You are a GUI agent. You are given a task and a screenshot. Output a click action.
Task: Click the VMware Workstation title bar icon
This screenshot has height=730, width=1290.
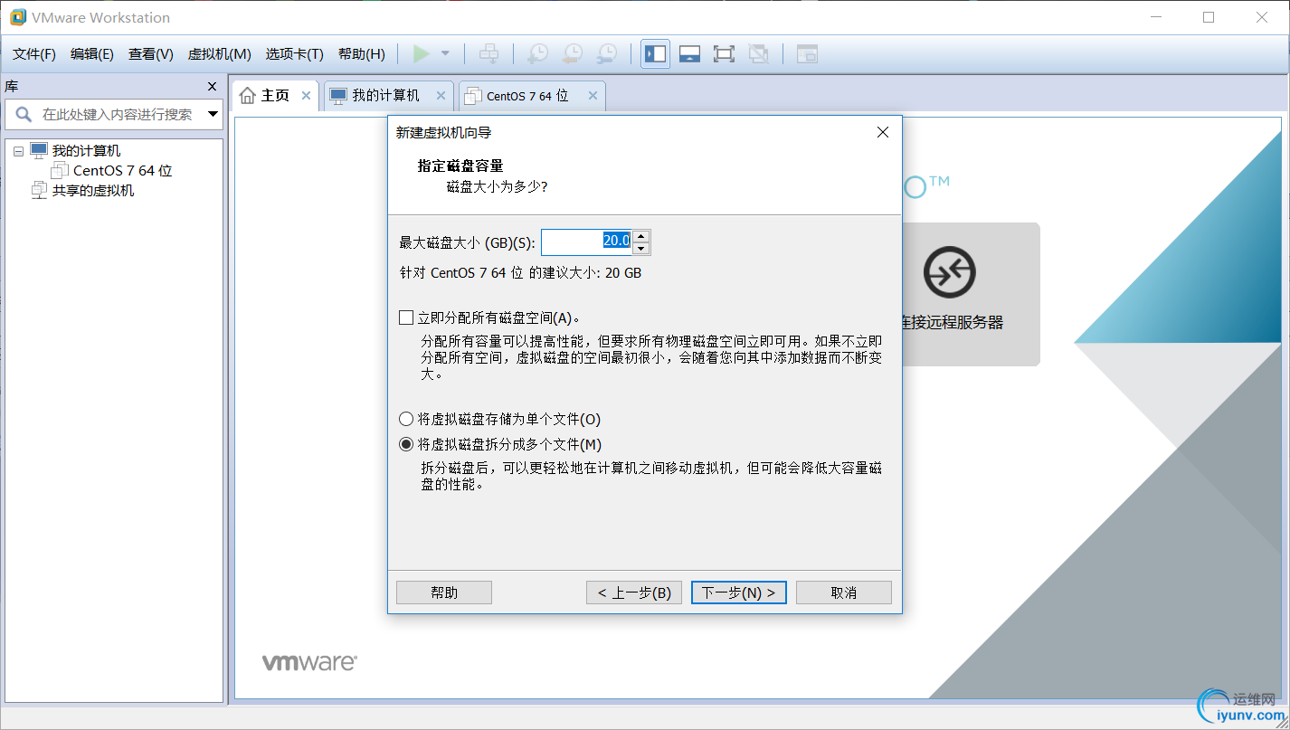(x=17, y=17)
